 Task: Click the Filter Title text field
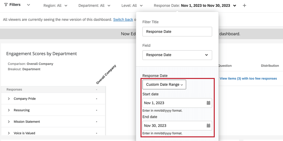coord(177,32)
